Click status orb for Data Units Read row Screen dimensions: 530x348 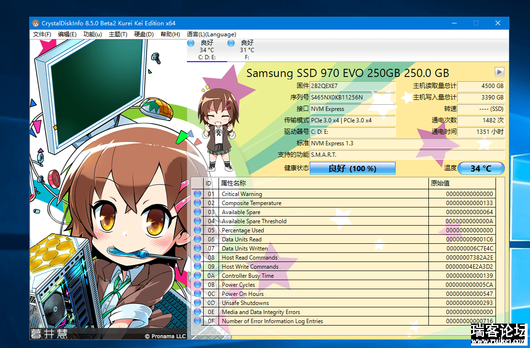[x=197, y=239]
